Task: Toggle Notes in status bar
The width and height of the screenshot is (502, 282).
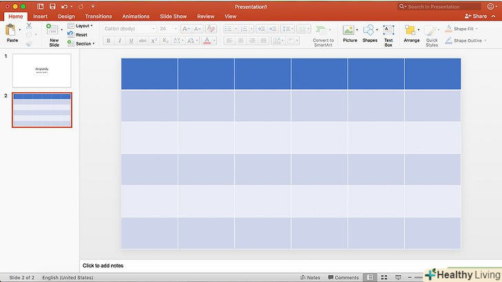Action: [310, 277]
